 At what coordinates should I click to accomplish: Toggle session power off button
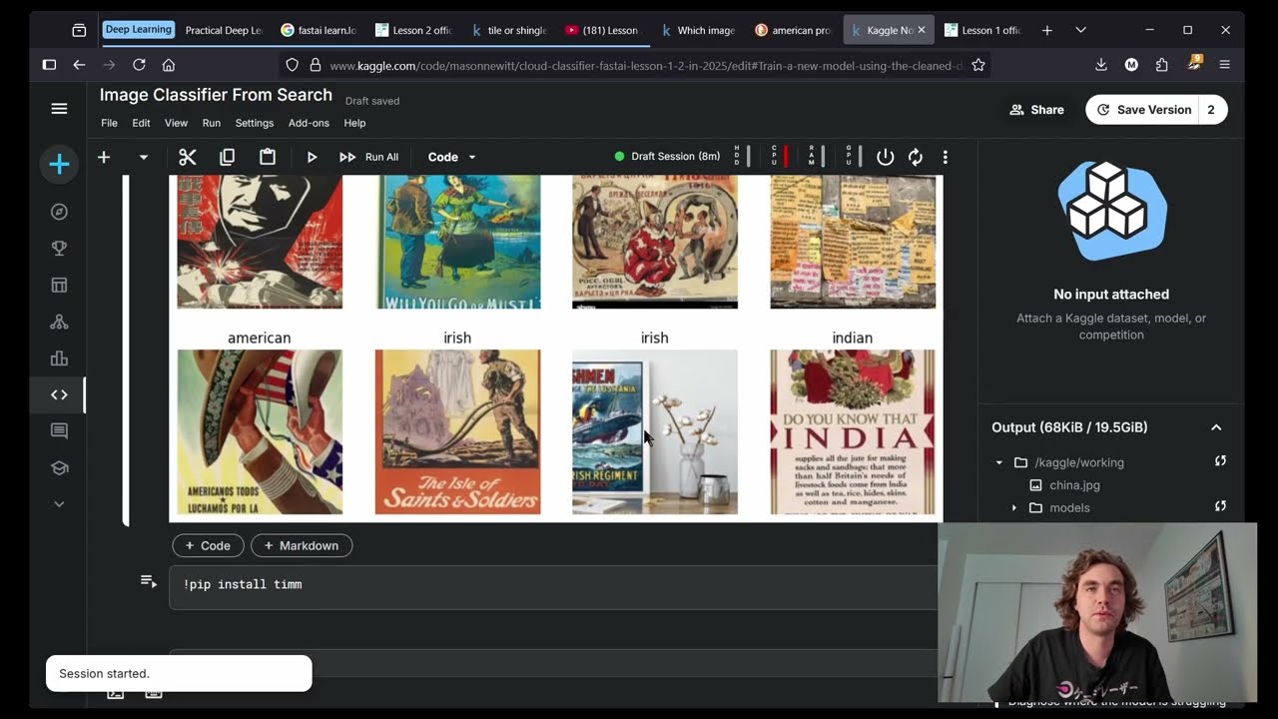click(x=885, y=157)
